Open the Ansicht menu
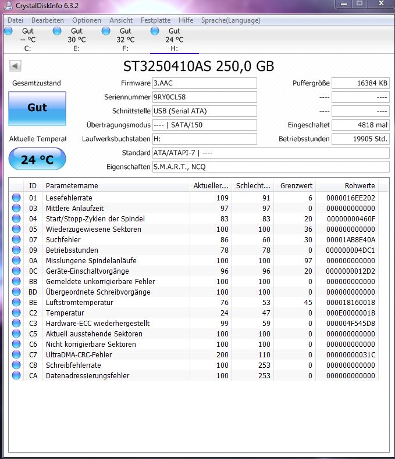This screenshot has height=459, width=395. tap(121, 20)
